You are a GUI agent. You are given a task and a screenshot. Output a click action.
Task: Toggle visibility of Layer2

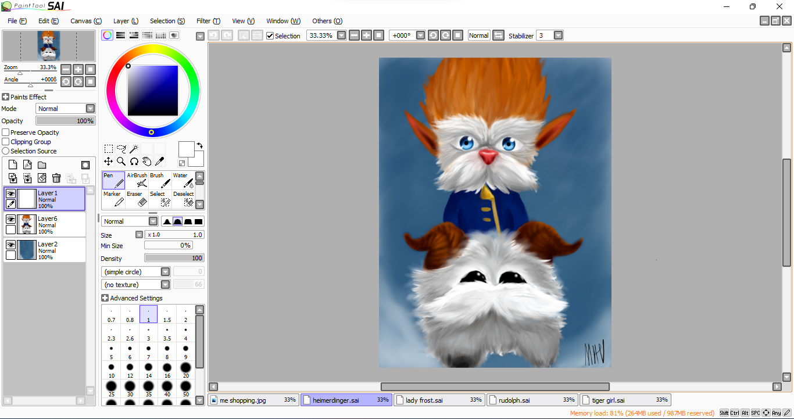click(x=10, y=245)
